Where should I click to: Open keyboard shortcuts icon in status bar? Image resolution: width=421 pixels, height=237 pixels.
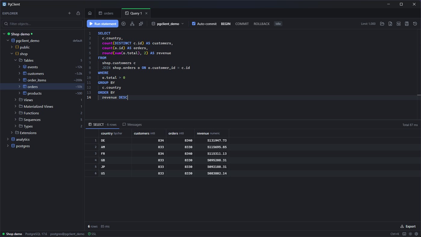coord(404,234)
